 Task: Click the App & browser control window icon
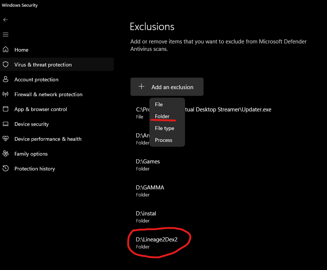pos(6,109)
